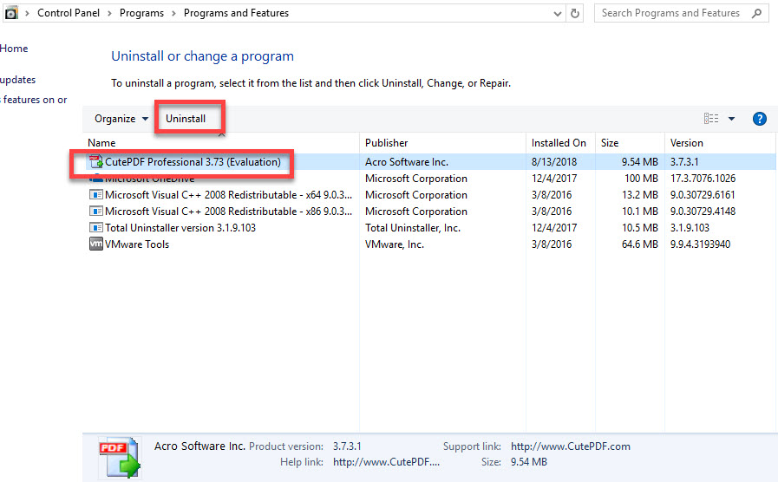Screen dimensions: 778x482
Task: Go to Control Panel breadcrumb
Action: (x=69, y=13)
